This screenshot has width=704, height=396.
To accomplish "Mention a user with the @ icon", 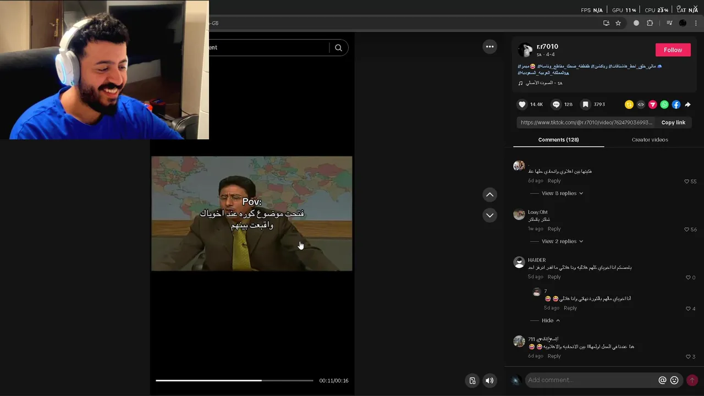I will (x=662, y=380).
